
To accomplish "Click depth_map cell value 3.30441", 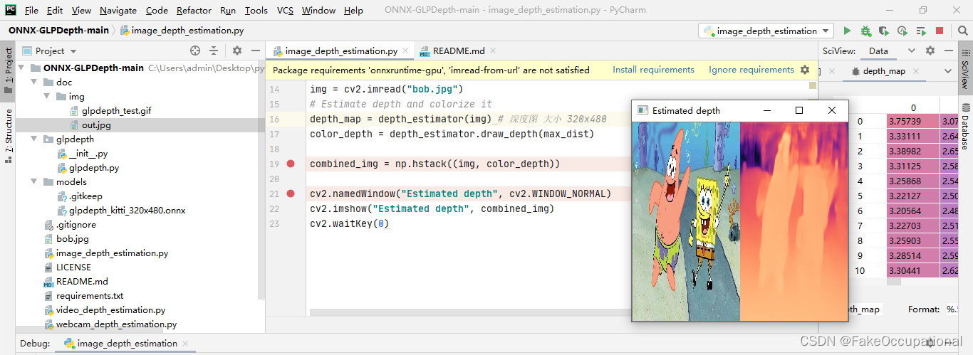I will [913, 271].
